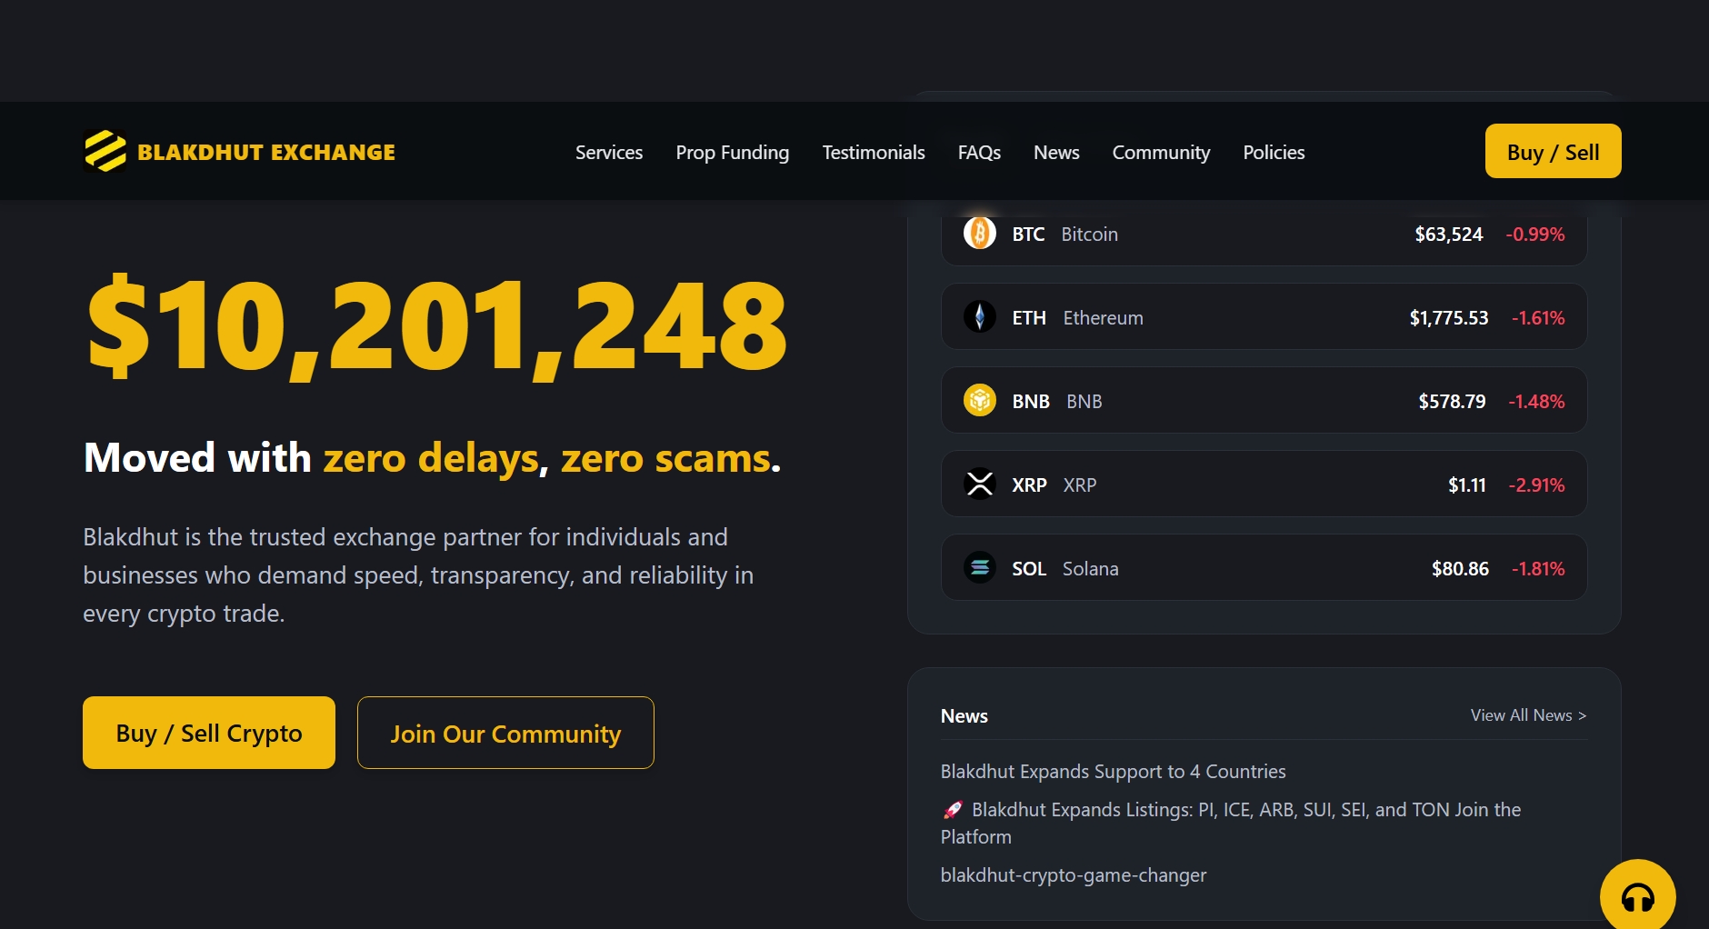
Task: Click the Solana price $80.86
Action: (x=1460, y=569)
